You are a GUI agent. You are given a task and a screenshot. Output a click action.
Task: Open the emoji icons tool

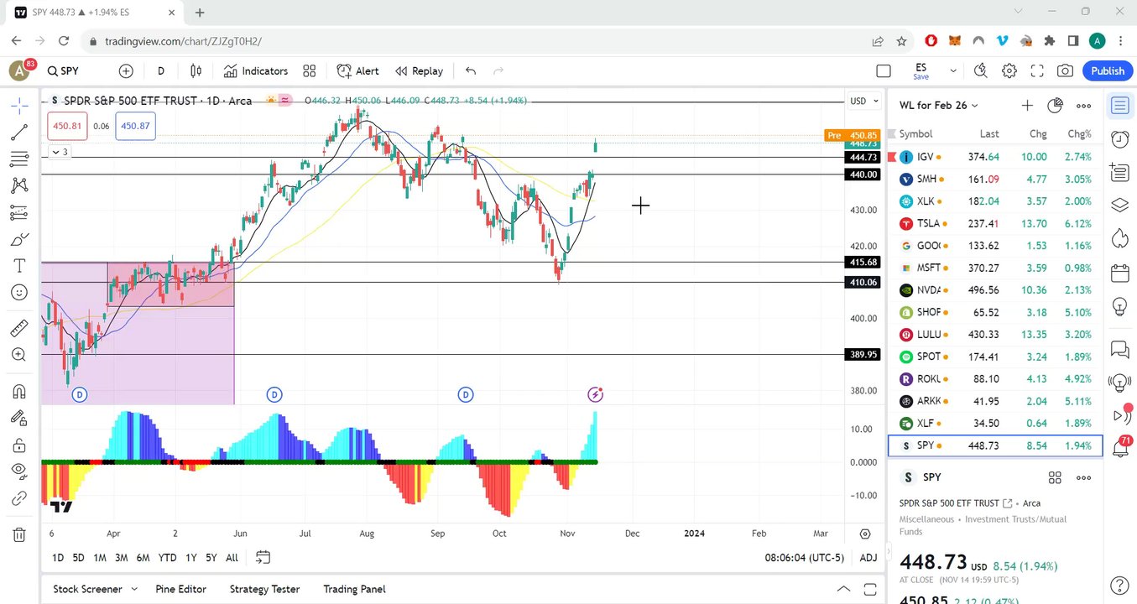pyautogui.click(x=19, y=293)
